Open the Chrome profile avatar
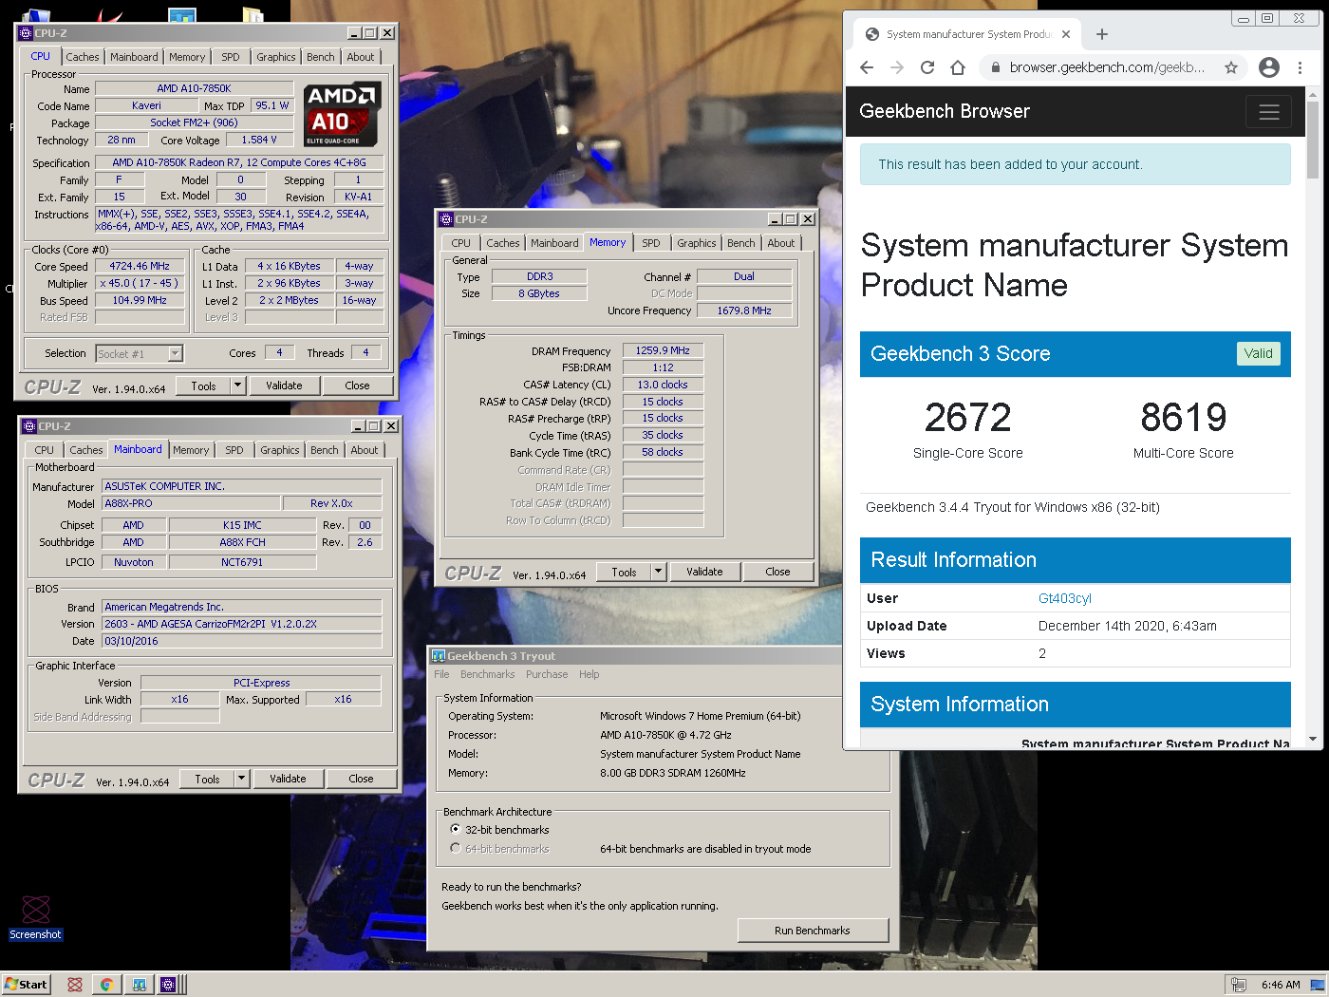Image resolution: width=1329 pixels, height=997 pixels. [x=1269, y=67]
